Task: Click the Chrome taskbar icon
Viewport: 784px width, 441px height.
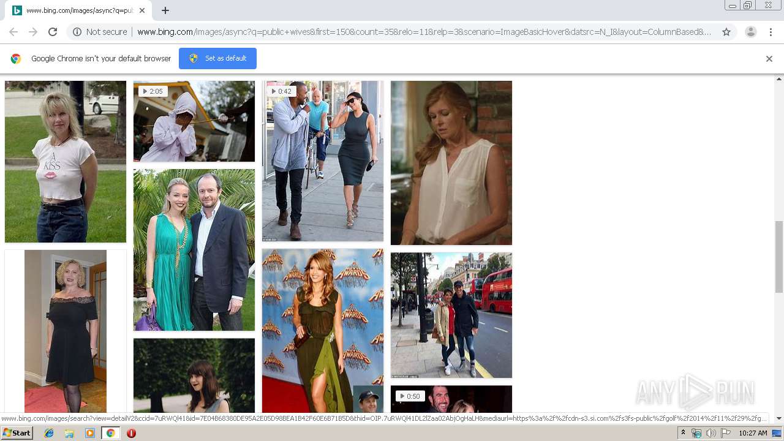Action: [110, 433]
